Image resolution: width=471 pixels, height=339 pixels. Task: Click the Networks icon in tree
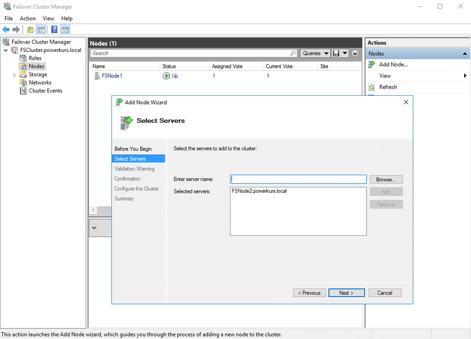[x=23, y=83]
